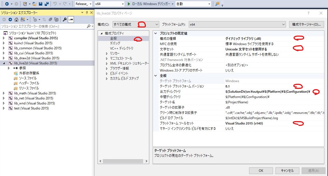Open the 構成 configuration dropdown
The height and width of the screenshot is (176, 328).
click(136, 25)
